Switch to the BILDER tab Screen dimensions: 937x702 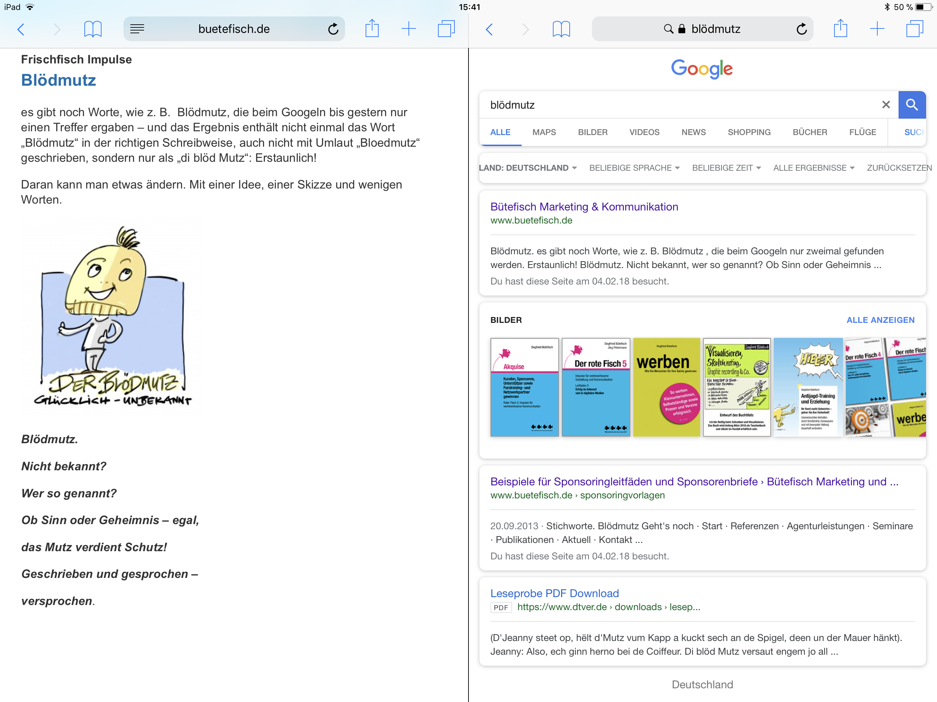593,132
